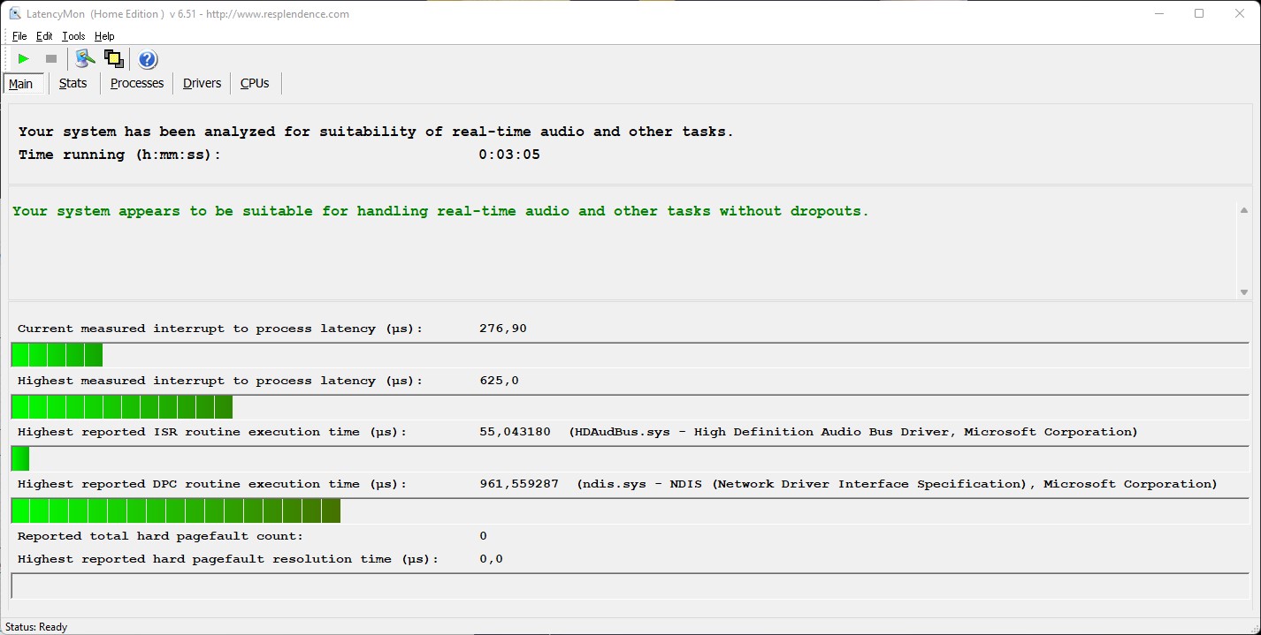Click the LatencyMon app icon in title bar
1261x635 pixels.
coord(14,14)
